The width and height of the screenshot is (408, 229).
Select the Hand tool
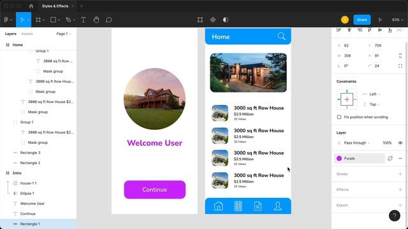pos(96,20)
